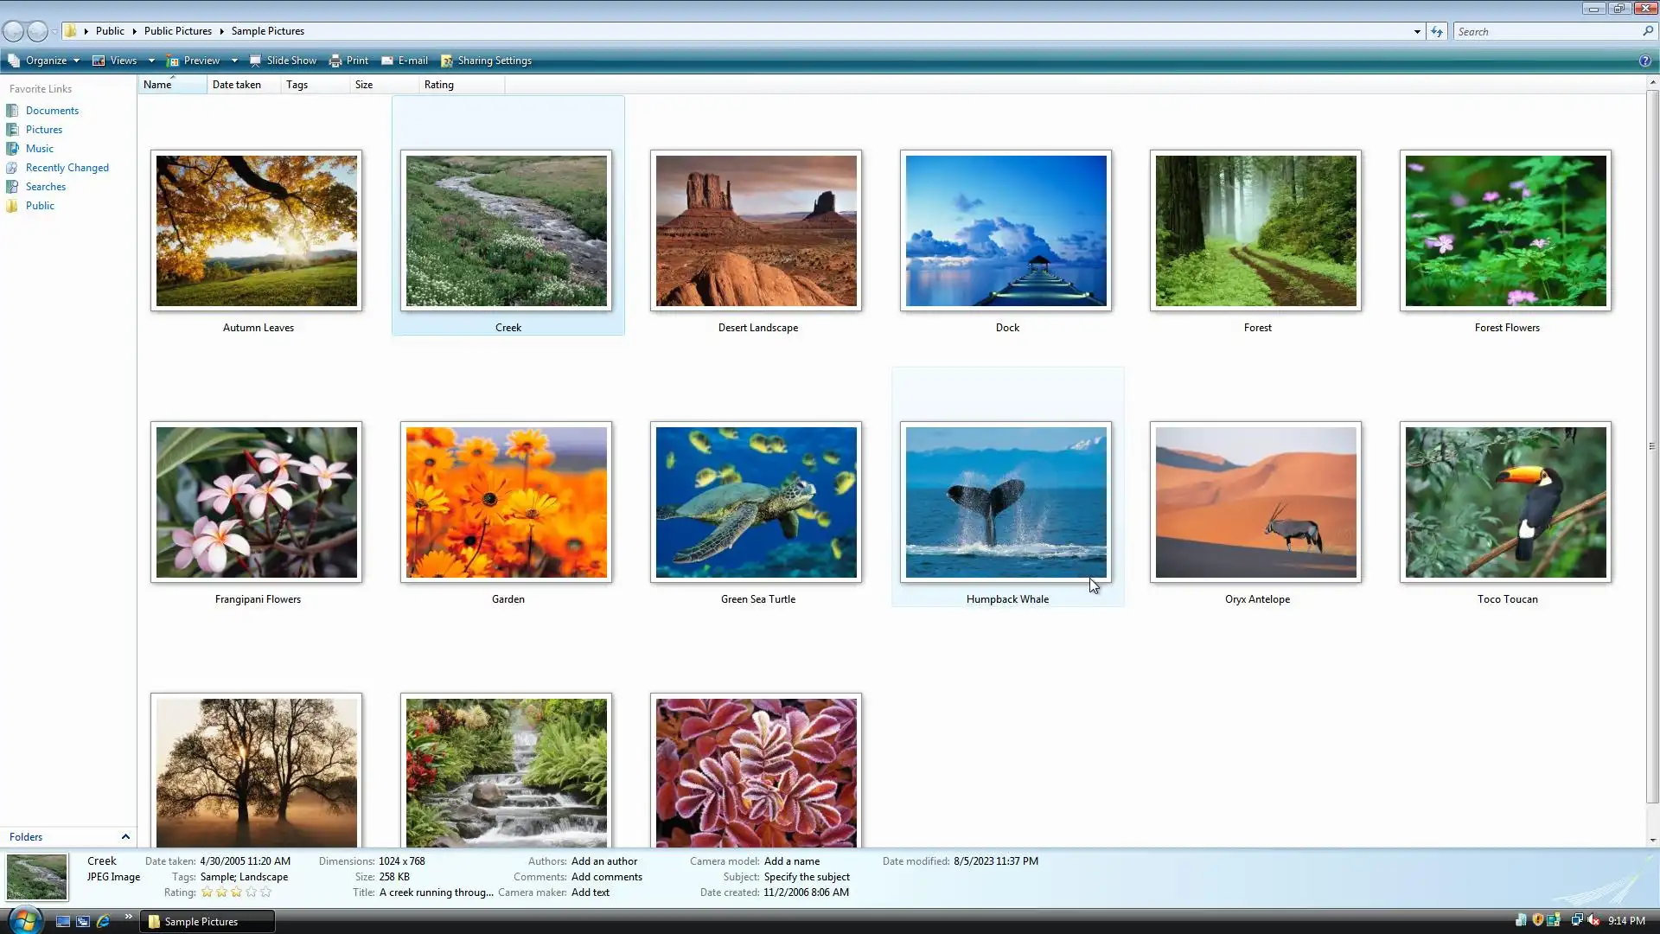Viewport: 1660px width, 934px height.
Task: Click the Windows Start orb
Action: [x=24, y=919]
